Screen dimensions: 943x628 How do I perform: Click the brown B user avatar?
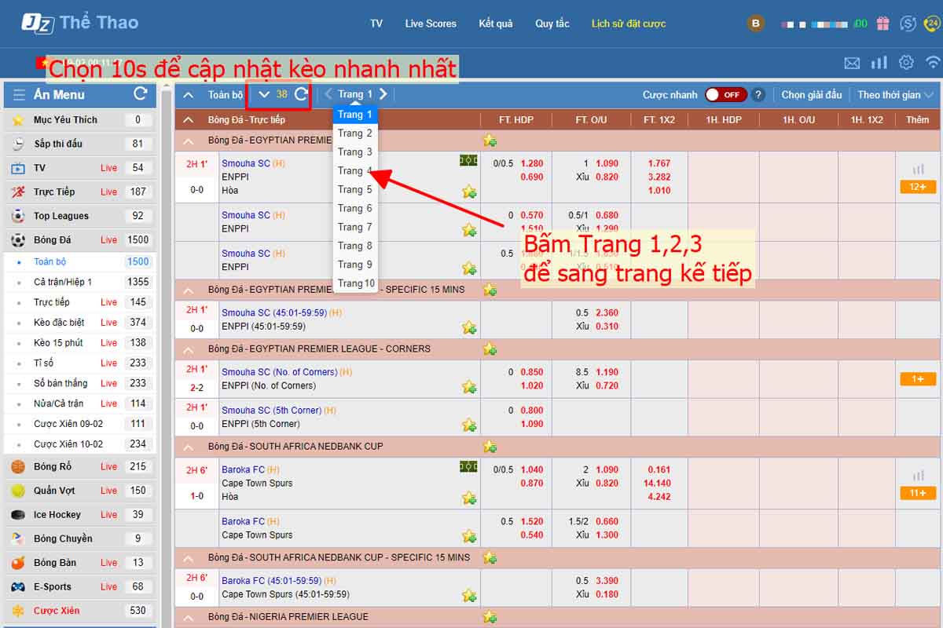pos(756,24)
